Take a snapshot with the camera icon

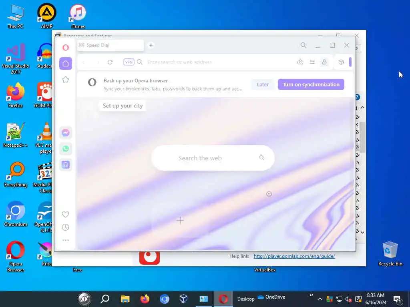(x=300, y=62)
